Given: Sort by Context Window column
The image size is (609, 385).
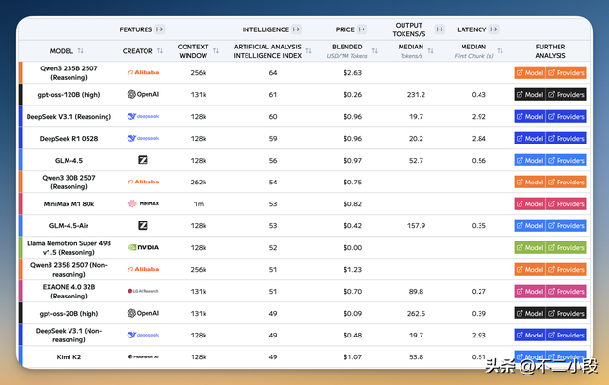Looking at the screenshot, I should point(216,50).
